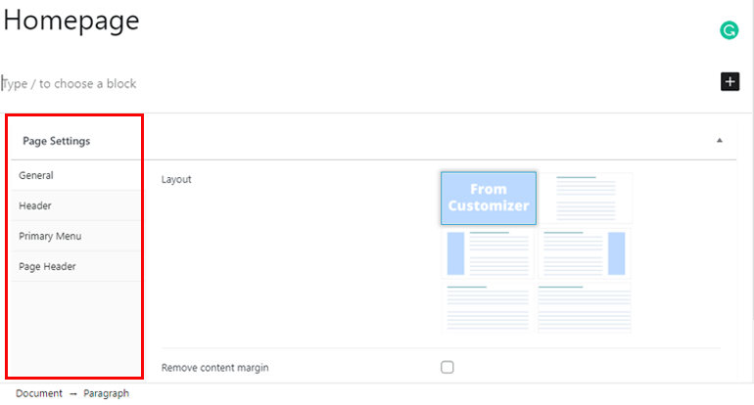Screen dimensions: 754x405
Task: Click Paragraph in the breadcrumb
Action: 107,393
